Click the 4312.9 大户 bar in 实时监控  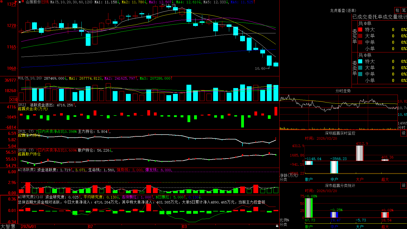(x=359, y=153)
